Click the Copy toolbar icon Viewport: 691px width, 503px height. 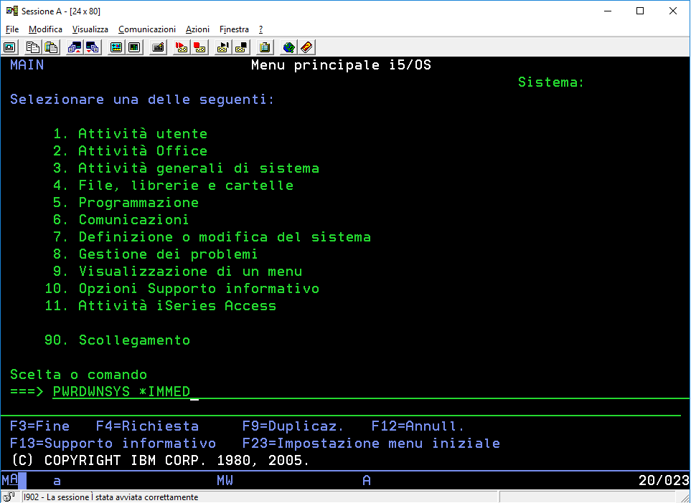point(32,47)
